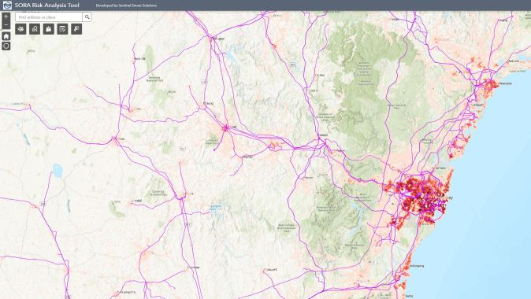Open the fifth toolbar select widget icon

click(x=76, y=29)
